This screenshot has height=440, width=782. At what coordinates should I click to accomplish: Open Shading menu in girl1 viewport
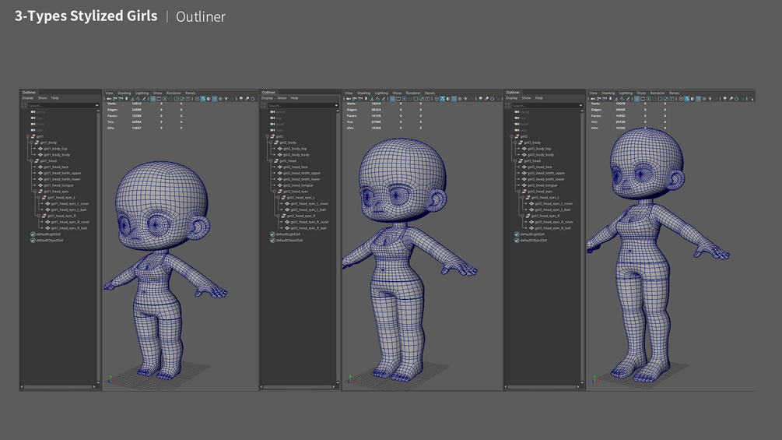[x=124, y=93]
